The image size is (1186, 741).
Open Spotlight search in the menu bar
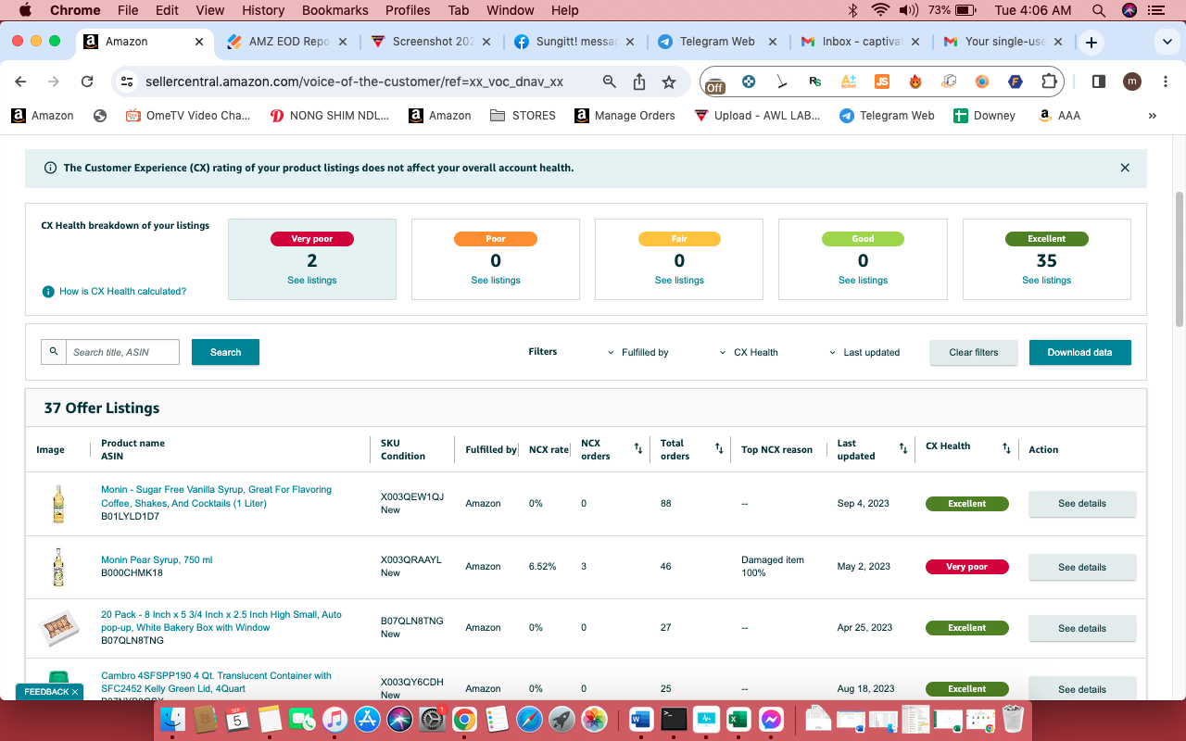(x=1099, y=10)
